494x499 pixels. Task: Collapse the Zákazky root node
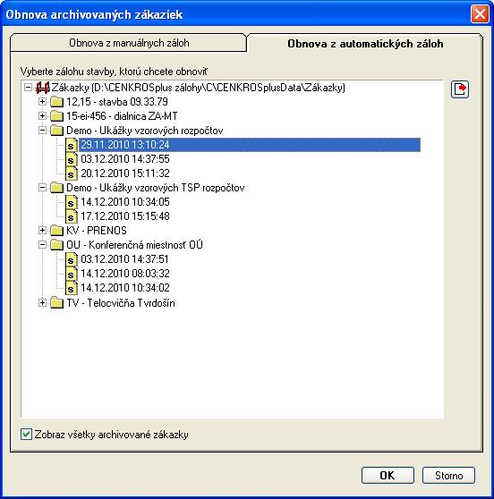click(28, 88)
